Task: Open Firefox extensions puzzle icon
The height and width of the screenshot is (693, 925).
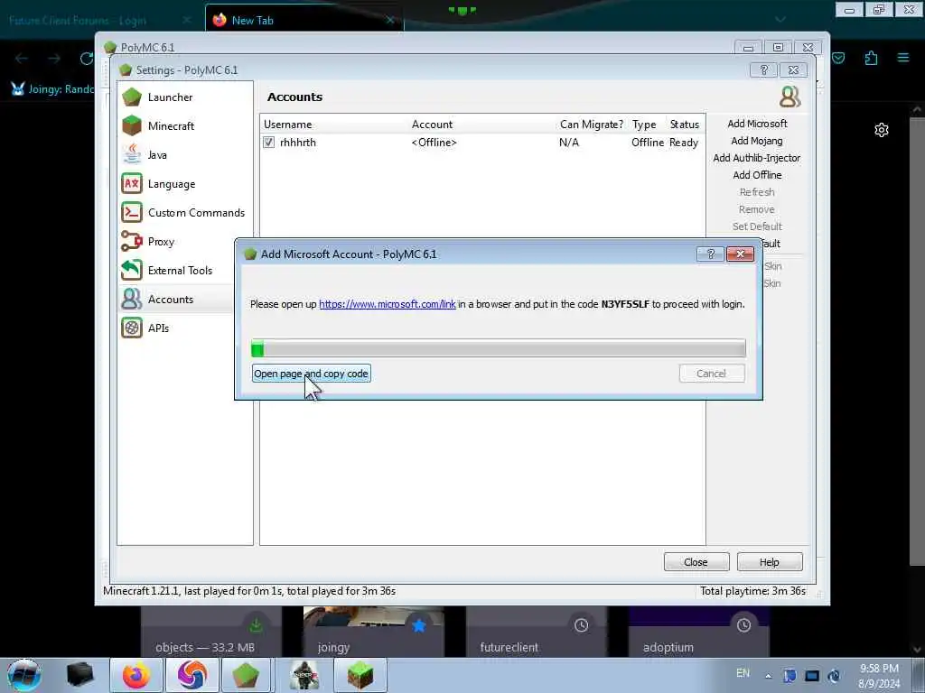Action: (871, 58)
